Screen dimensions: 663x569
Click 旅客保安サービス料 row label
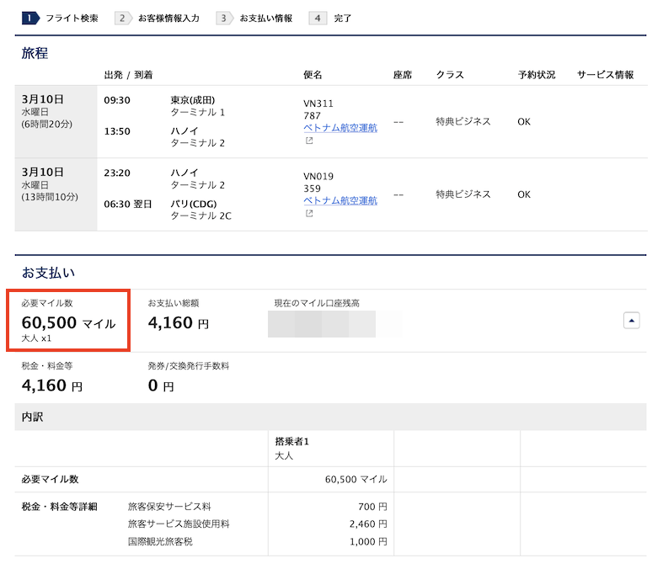click(x=169, y=506)
